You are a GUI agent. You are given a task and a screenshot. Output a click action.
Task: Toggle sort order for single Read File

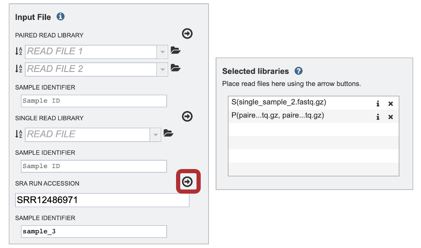tap(19, 134)
